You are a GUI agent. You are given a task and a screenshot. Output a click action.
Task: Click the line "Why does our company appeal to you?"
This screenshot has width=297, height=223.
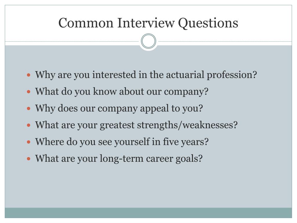(119, 109)
